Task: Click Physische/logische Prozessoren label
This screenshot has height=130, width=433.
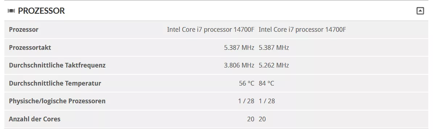Action: [x=57, y=101]
